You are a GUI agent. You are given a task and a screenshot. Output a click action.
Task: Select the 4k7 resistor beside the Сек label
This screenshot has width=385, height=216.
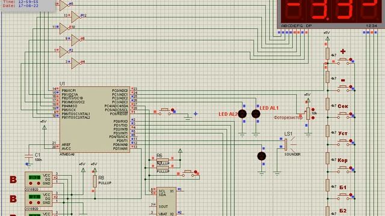(x=327, y=104)
